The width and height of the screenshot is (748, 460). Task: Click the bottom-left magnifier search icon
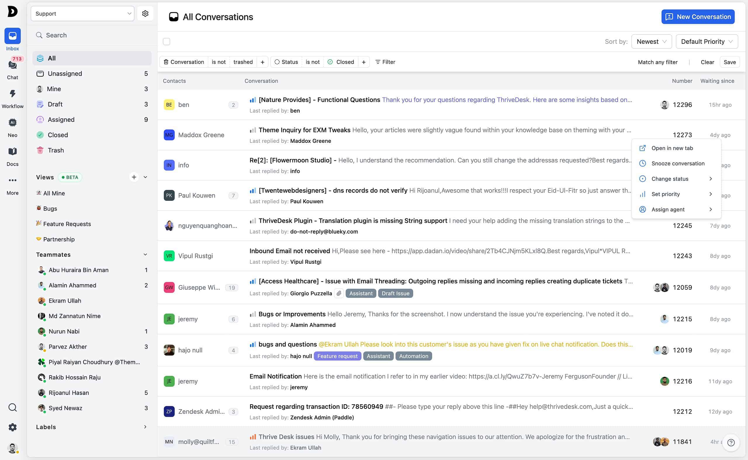point(13,407)
